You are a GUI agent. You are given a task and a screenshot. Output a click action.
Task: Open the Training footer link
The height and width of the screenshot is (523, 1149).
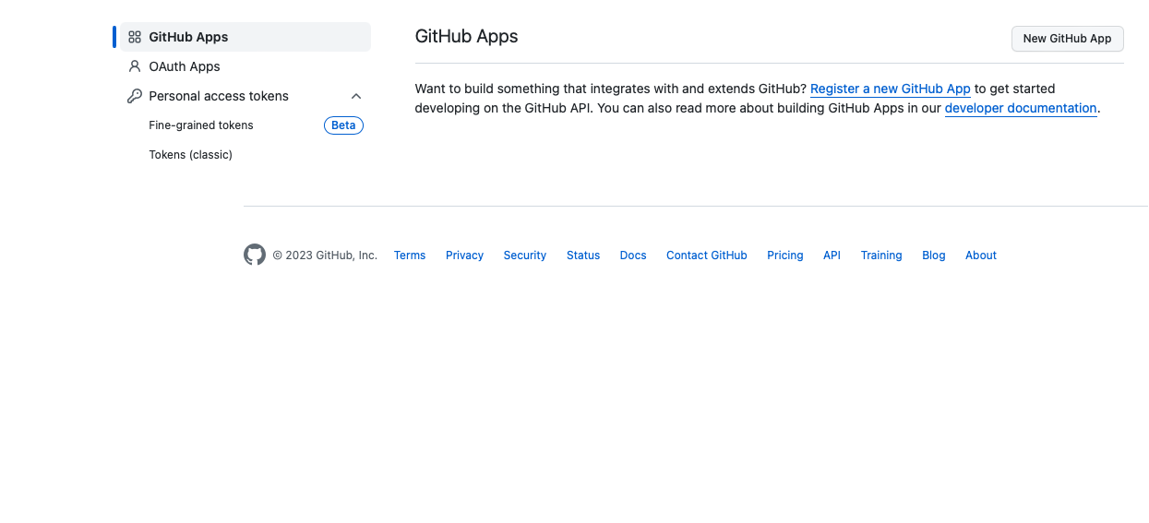click(x=881, y=256)
